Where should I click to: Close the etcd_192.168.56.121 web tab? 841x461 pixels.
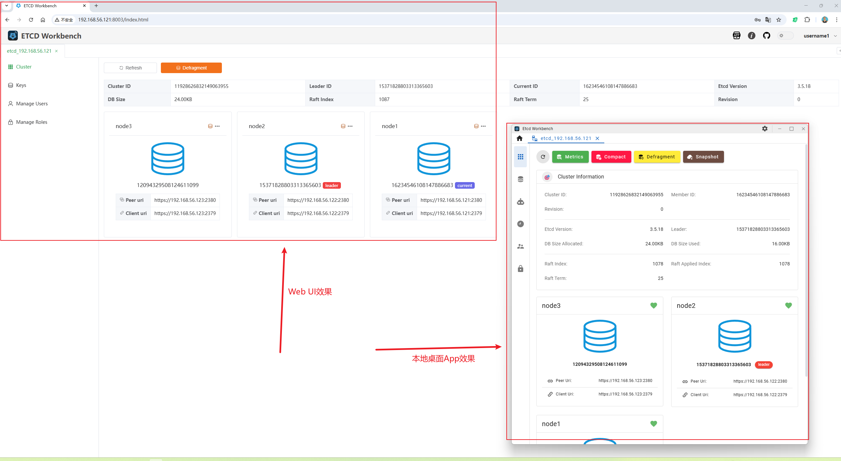click(x=56, y=51)
